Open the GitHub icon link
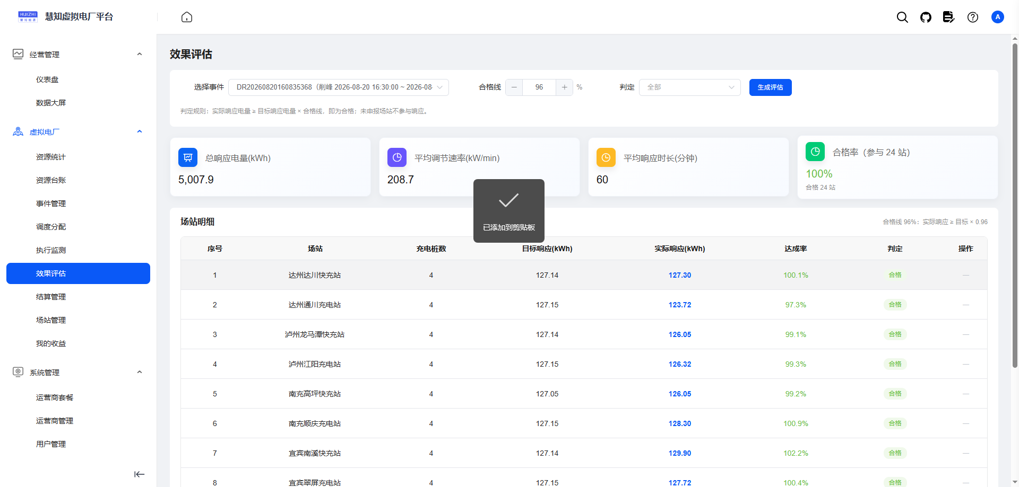 click(x=926, y=17)
